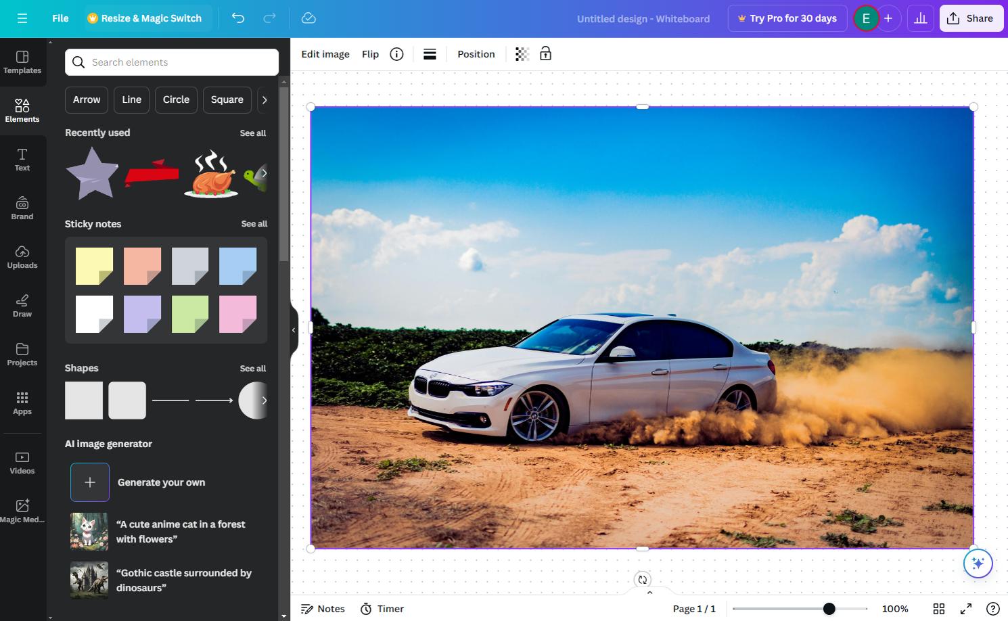Viewport: 1008px width, 621px height.
Task: Select the Text tool in the sidebar
Action: tap(22, 160)
